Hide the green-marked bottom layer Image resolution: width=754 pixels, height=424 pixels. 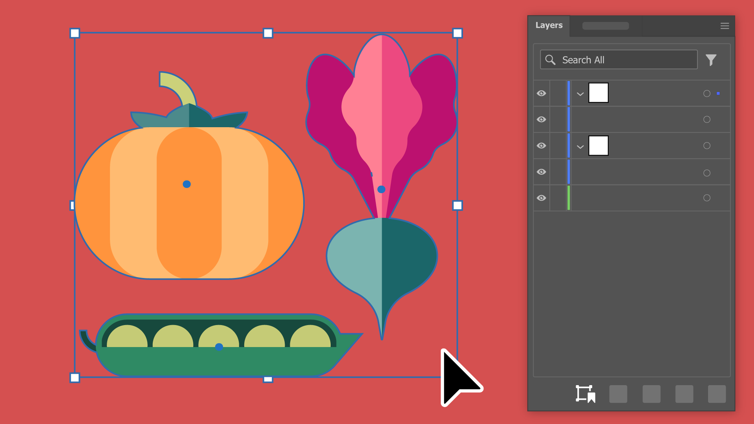(541, 198)
